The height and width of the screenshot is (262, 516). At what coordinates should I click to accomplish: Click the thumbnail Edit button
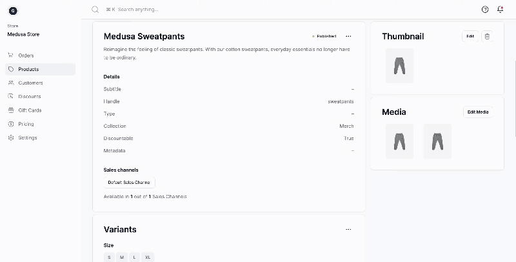[470, 36]
